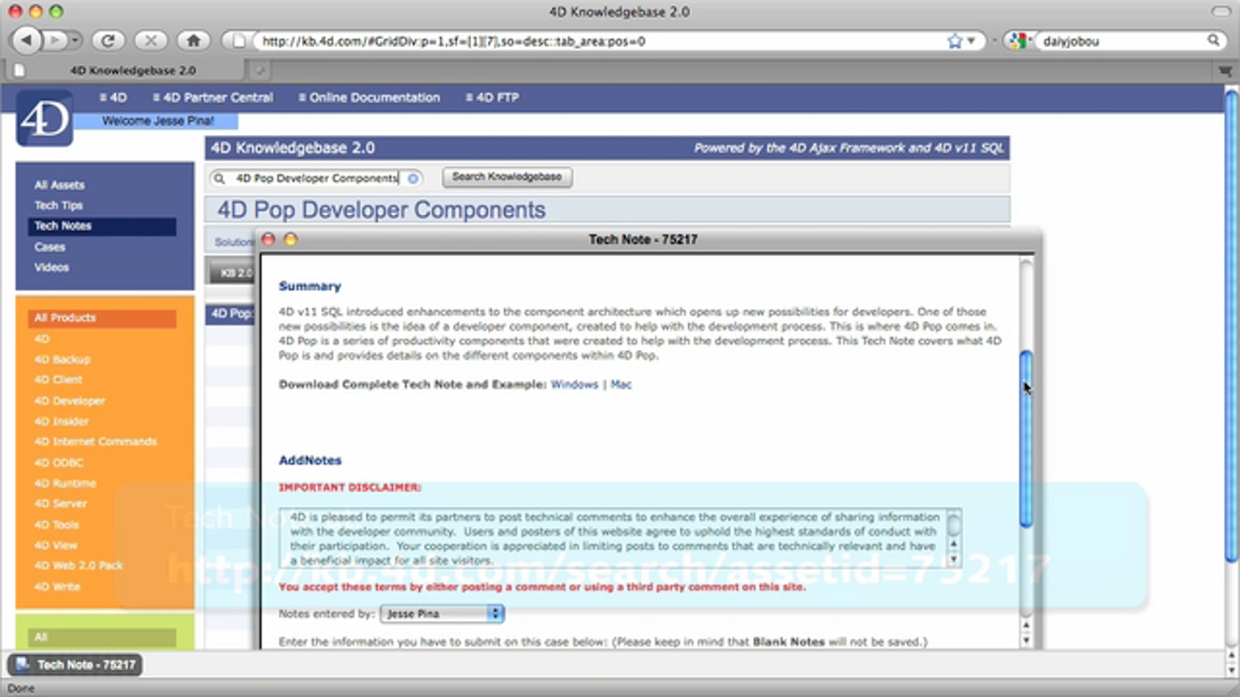Screen dimensions: 1240x697
Task: Download the Mac version of the Tech Note
Action: [621, 385]
